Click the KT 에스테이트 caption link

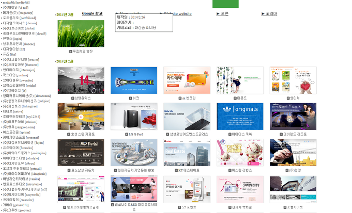click(189, 170)
